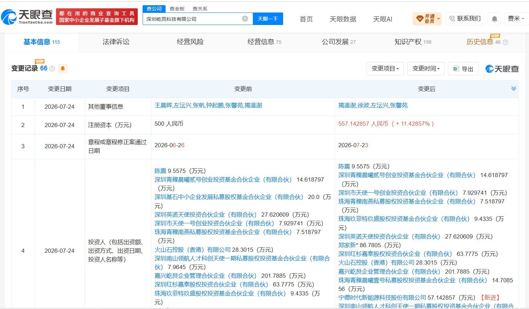Click the help icon beside 变更记录 66
The width and height of the screenshot is (529, 309).
click(52, 68)
